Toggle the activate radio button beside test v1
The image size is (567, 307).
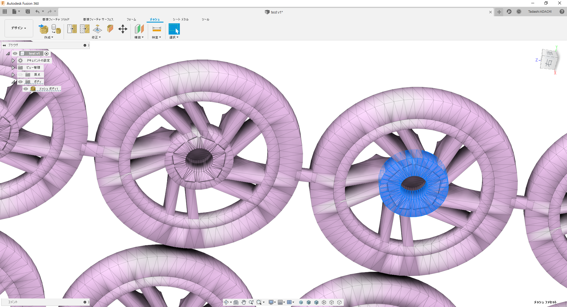click(x=46, y=53)
